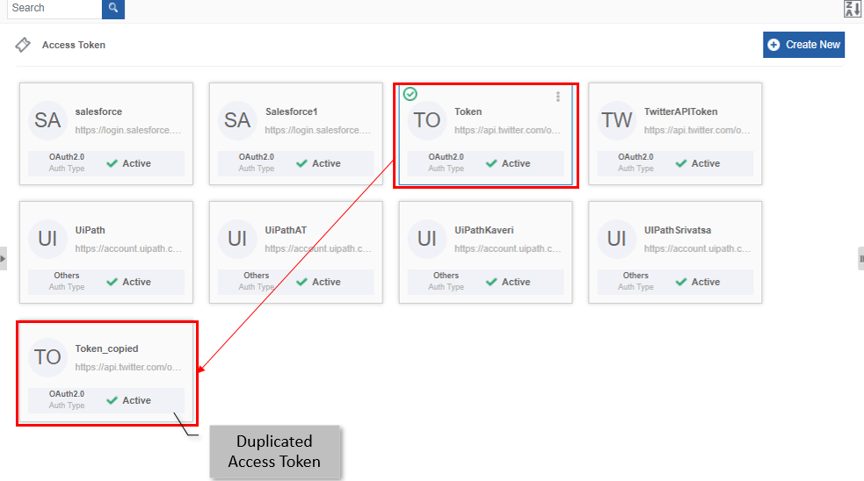Click Active status on TwitterAPIToken card
The width and height of the screenshot is (864, 481).
click(x=698, y=163)
